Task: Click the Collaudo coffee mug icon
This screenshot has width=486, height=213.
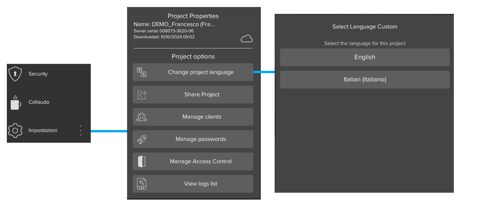Action: 15,102
